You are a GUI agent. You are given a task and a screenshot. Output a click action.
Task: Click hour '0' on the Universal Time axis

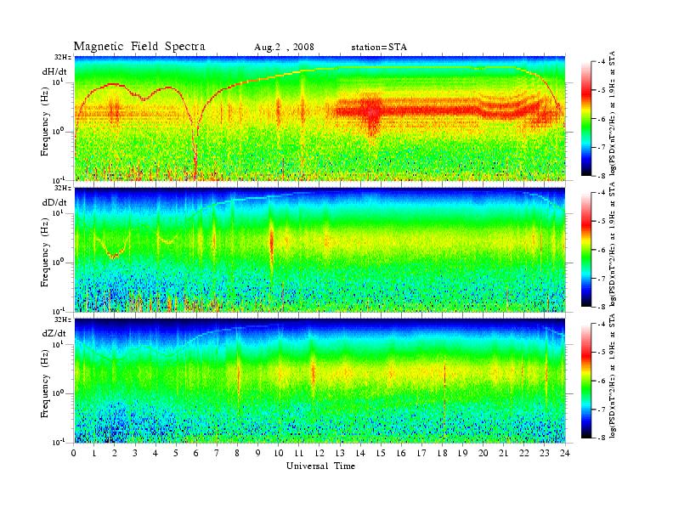click(74, 453)
